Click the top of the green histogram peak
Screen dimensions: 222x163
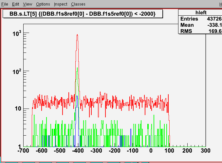(x=77, y=68)
